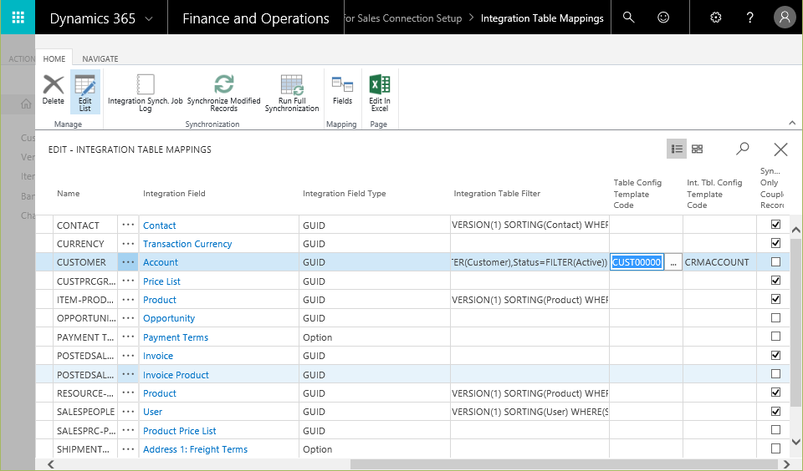The width and height of the screenshot is (803, 471).
Task: Click vertical scrollbar up arrow
Action: point(795,230)
